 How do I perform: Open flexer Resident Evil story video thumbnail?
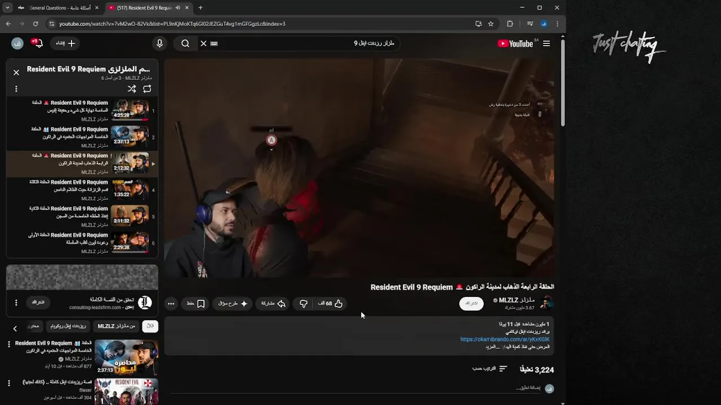126,391
